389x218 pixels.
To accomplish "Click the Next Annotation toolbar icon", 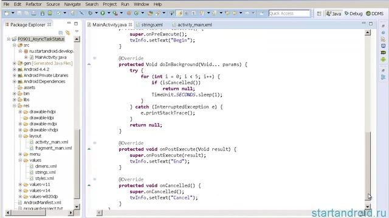I will (202, 13).
